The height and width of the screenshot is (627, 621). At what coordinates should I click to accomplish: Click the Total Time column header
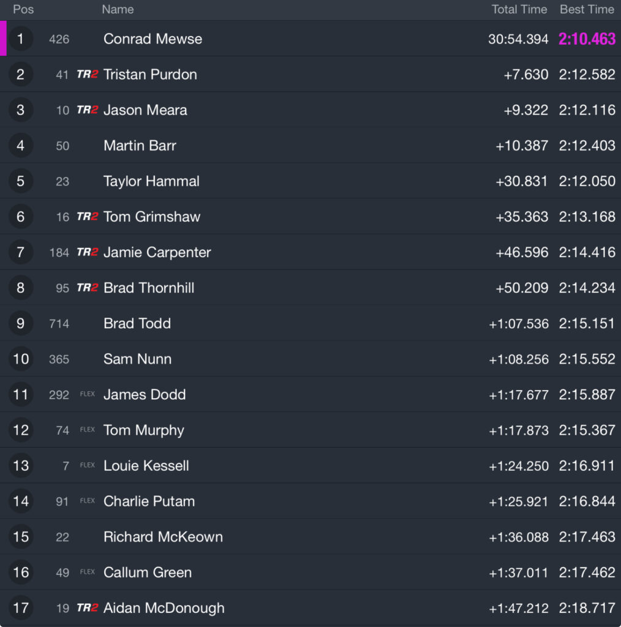point(519,9)
